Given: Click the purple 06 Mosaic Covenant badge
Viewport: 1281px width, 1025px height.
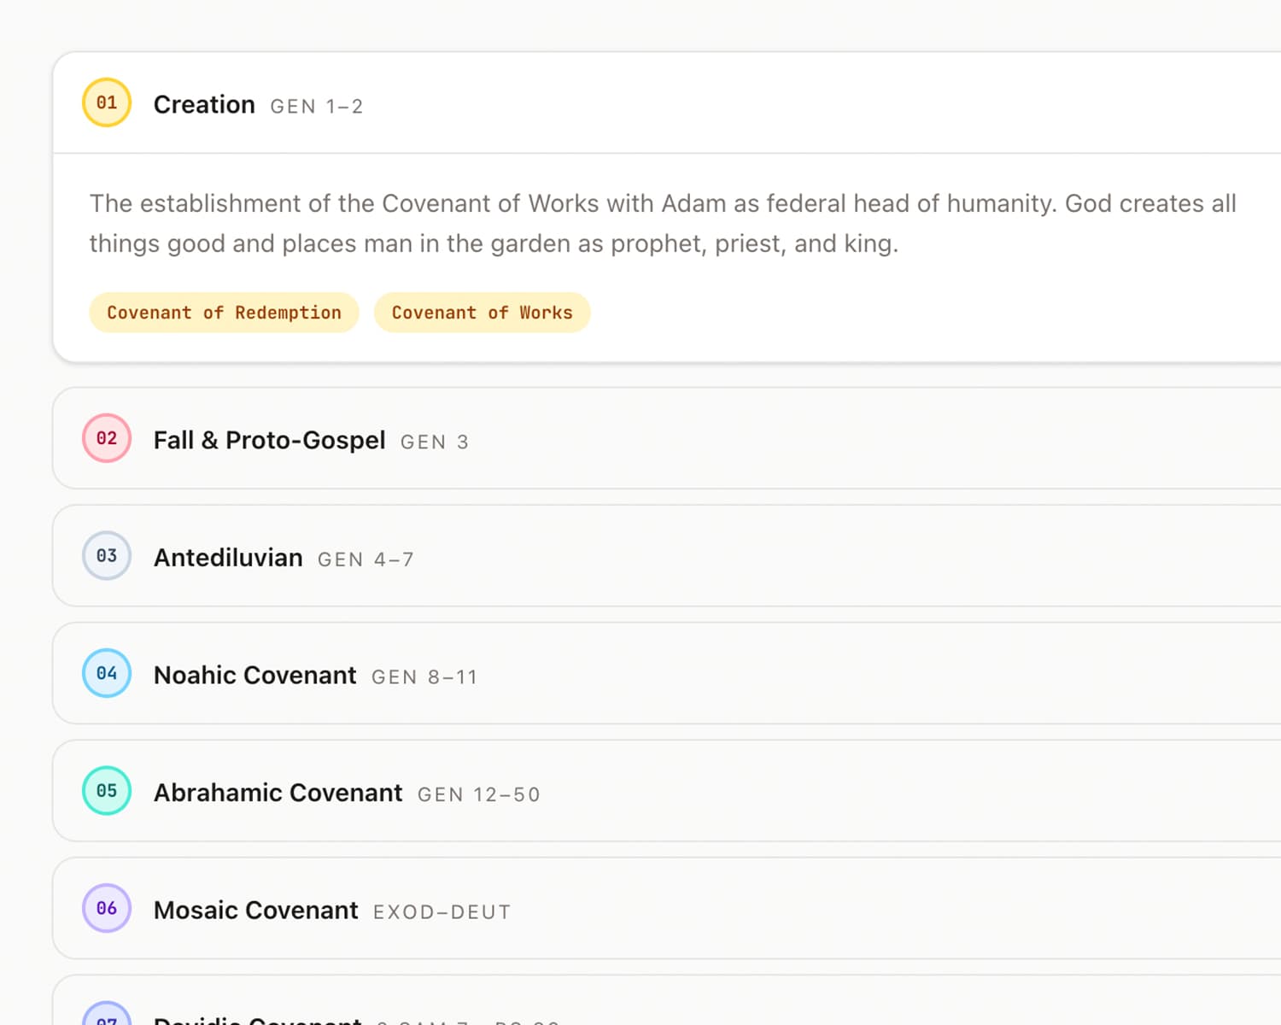Looking at the screenshot, I should 106,908.
